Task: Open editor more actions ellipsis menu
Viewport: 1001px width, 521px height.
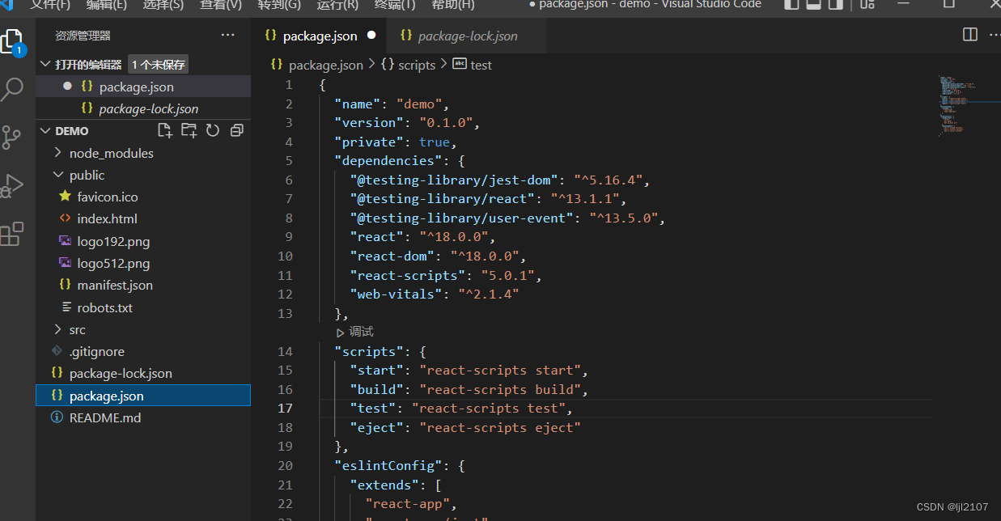Action: pos(994,35)
